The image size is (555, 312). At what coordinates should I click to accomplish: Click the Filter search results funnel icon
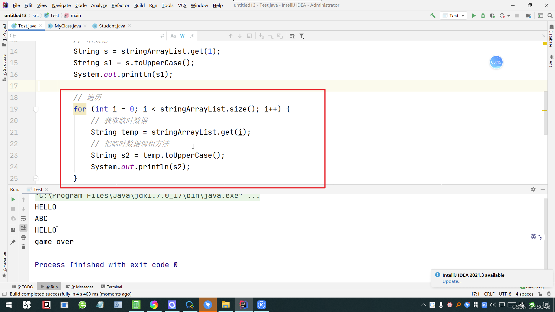tap(302, 36)
